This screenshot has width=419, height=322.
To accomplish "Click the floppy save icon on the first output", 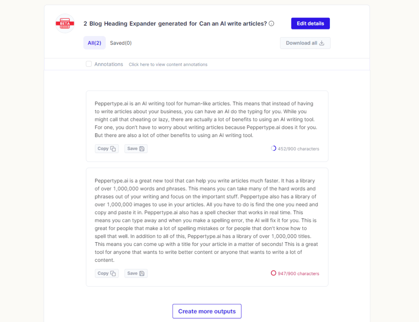I will 142,149.
